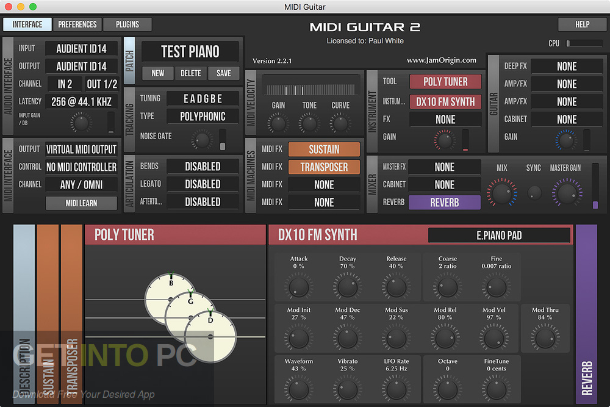The width and height of the screenshot is (610, 407).
Task: Open the PREFERENCES tab
Action: point(77,24)
